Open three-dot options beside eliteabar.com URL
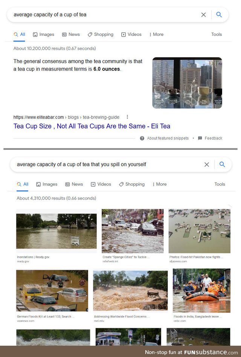The height and width of the screenshot is (357, 241). click(x=127, y=117)
